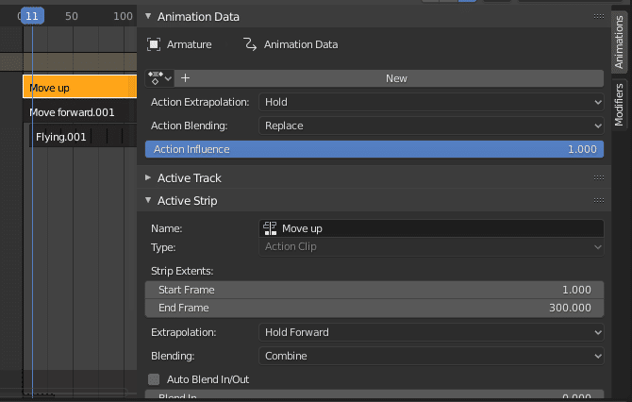Enable the Auto Blend In/Out checkbox
Screen dimensions: 632x402
point(154,378)
